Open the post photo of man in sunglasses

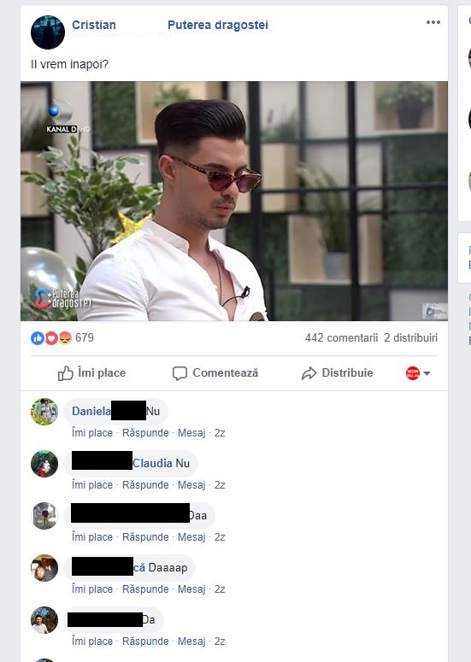[234, 201]
